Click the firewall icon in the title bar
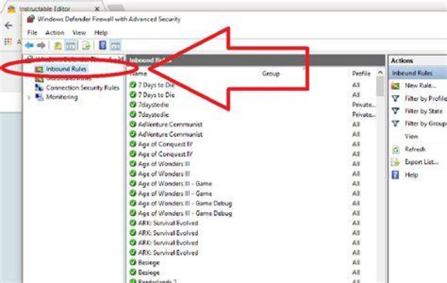 point(31,19)
